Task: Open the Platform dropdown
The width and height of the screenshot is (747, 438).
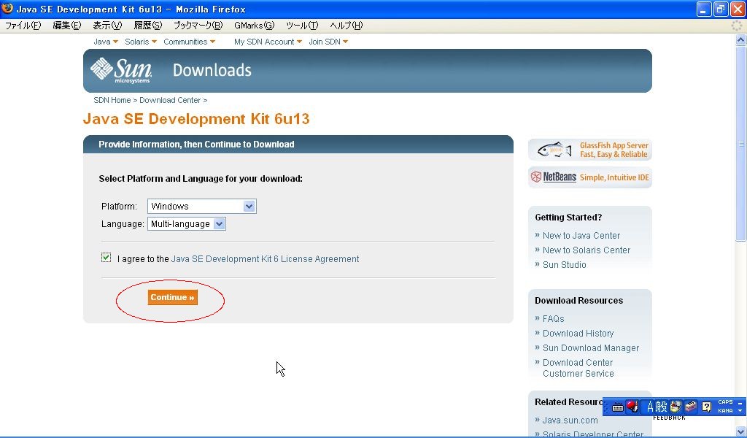Action: (x=201, y=207)
